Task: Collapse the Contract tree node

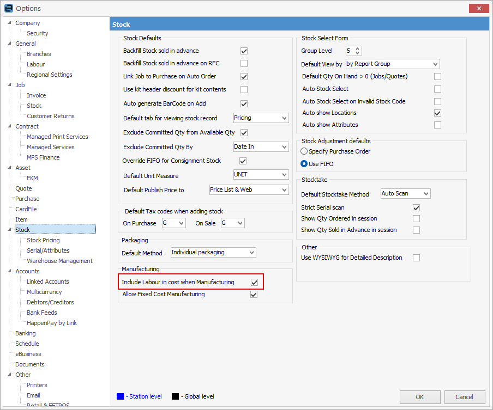Action: (10, 126)
